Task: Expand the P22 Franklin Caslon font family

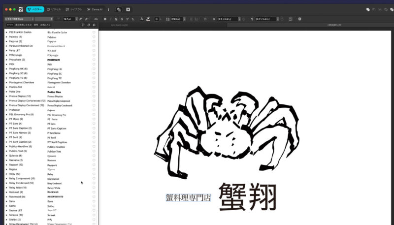Action: coord(6,32)
